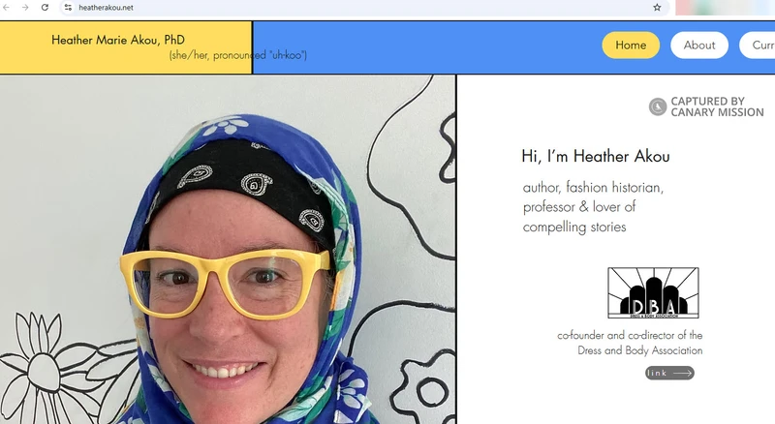The image size is (775, 424).
Task: Select the Home navigation tab
Action: click(x=631, y=45)
